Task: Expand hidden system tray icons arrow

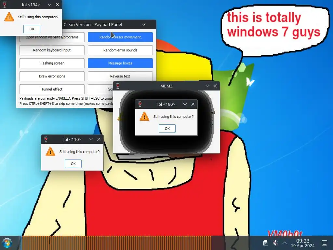Action: [x=285, y=243]
